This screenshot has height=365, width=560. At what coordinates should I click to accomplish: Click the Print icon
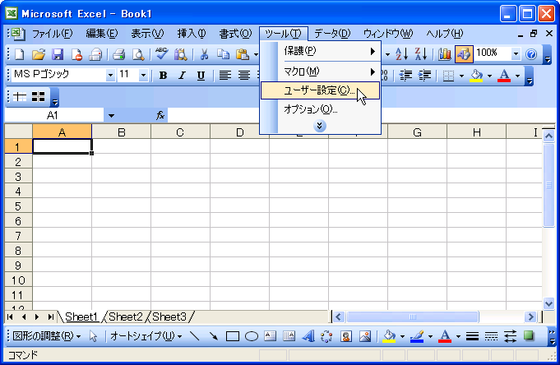pyautogui.click(x=118, y=54)
